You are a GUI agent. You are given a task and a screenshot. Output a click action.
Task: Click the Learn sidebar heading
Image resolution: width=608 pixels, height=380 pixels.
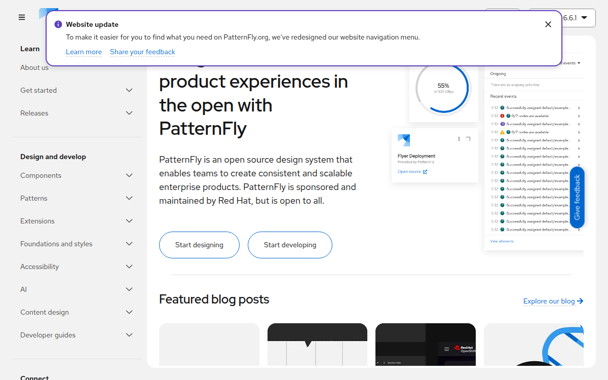click(30, 49)
